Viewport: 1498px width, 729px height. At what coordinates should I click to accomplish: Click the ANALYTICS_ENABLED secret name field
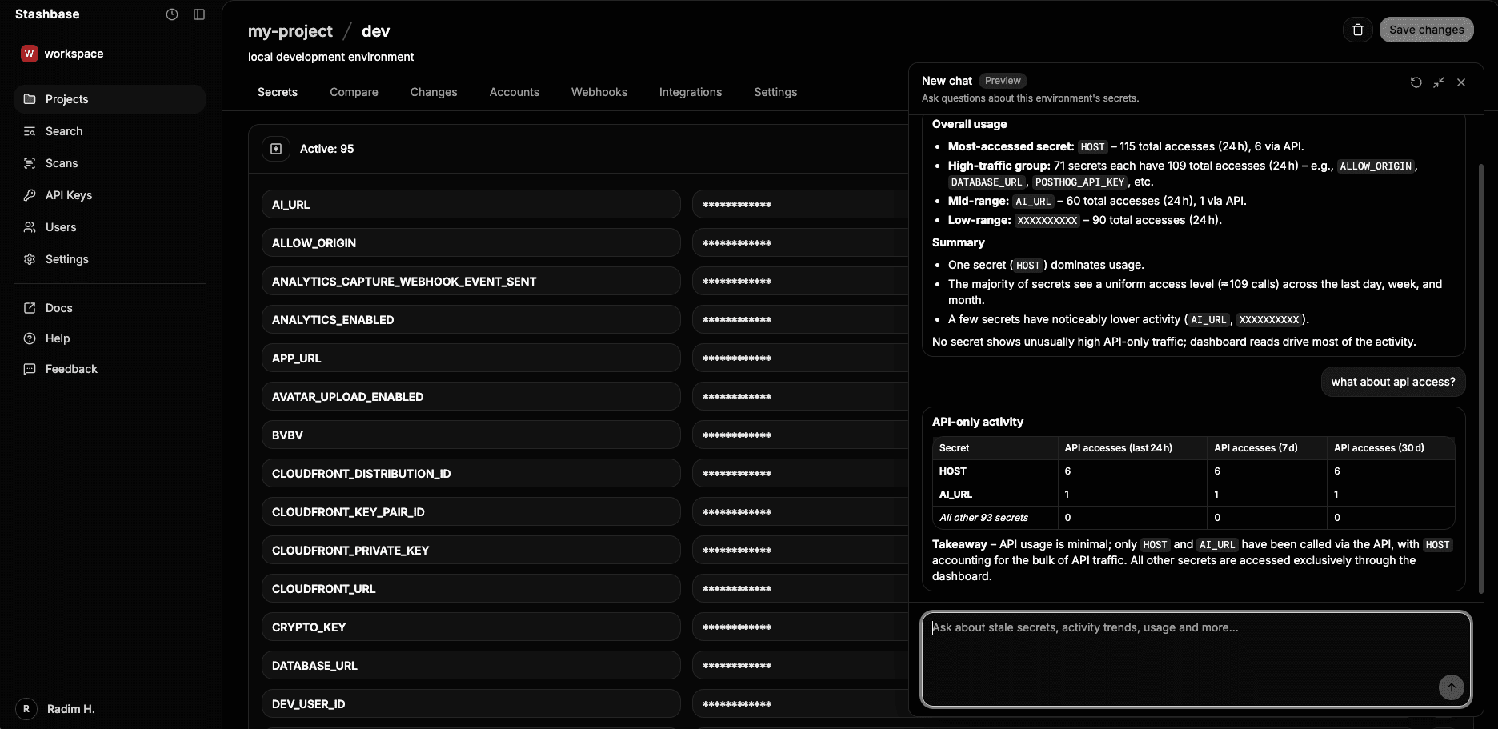pos(471,319)
